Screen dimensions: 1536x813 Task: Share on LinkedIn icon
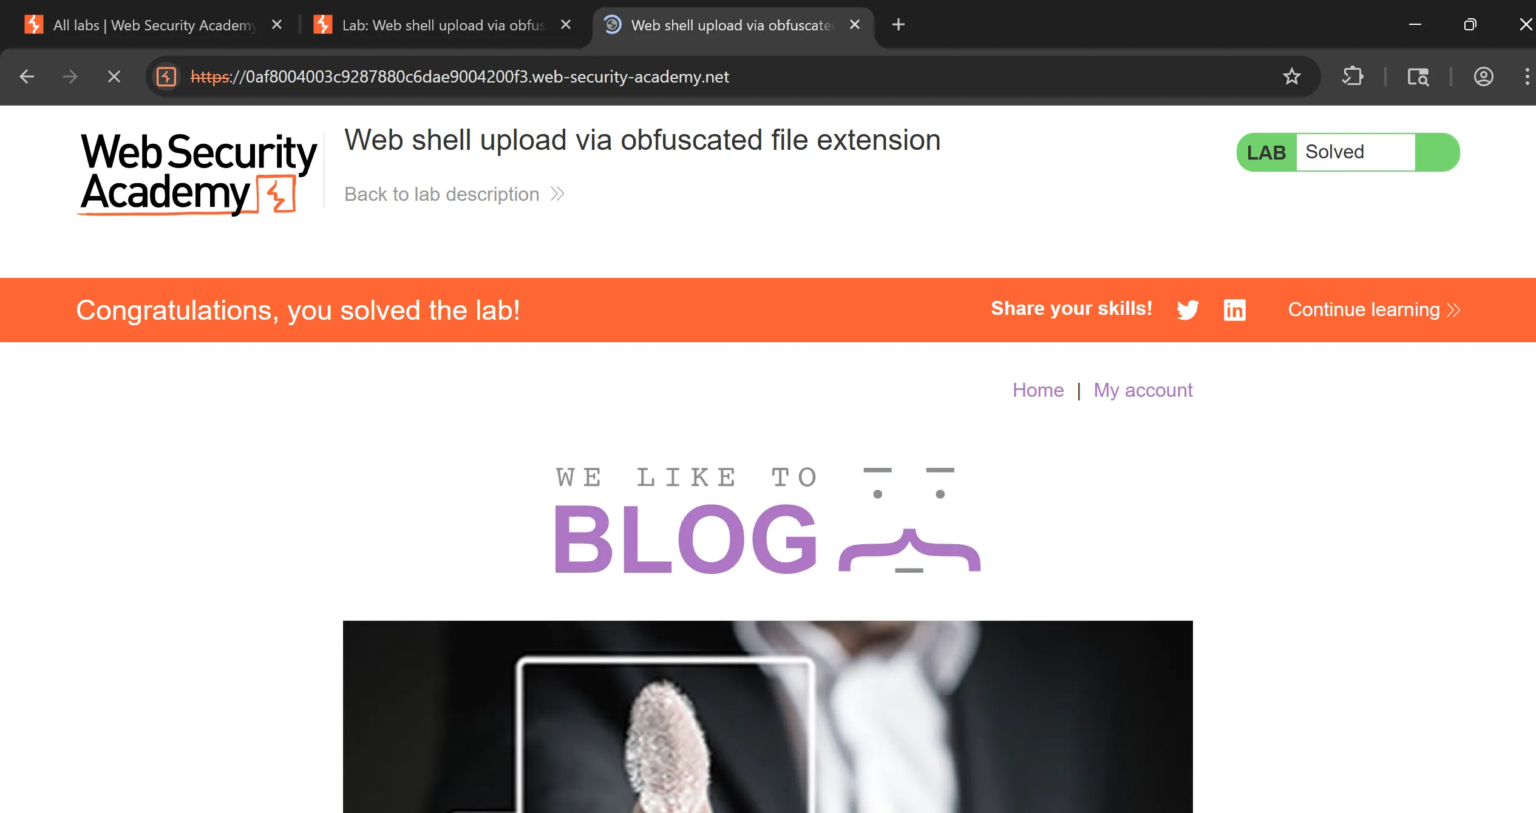pyautogui.click(x=1234, y=309)
